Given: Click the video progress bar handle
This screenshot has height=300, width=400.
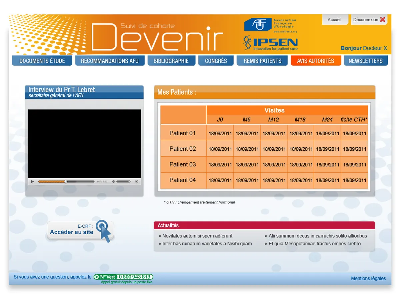Looking at the screenshot, I should pos(66,181).
